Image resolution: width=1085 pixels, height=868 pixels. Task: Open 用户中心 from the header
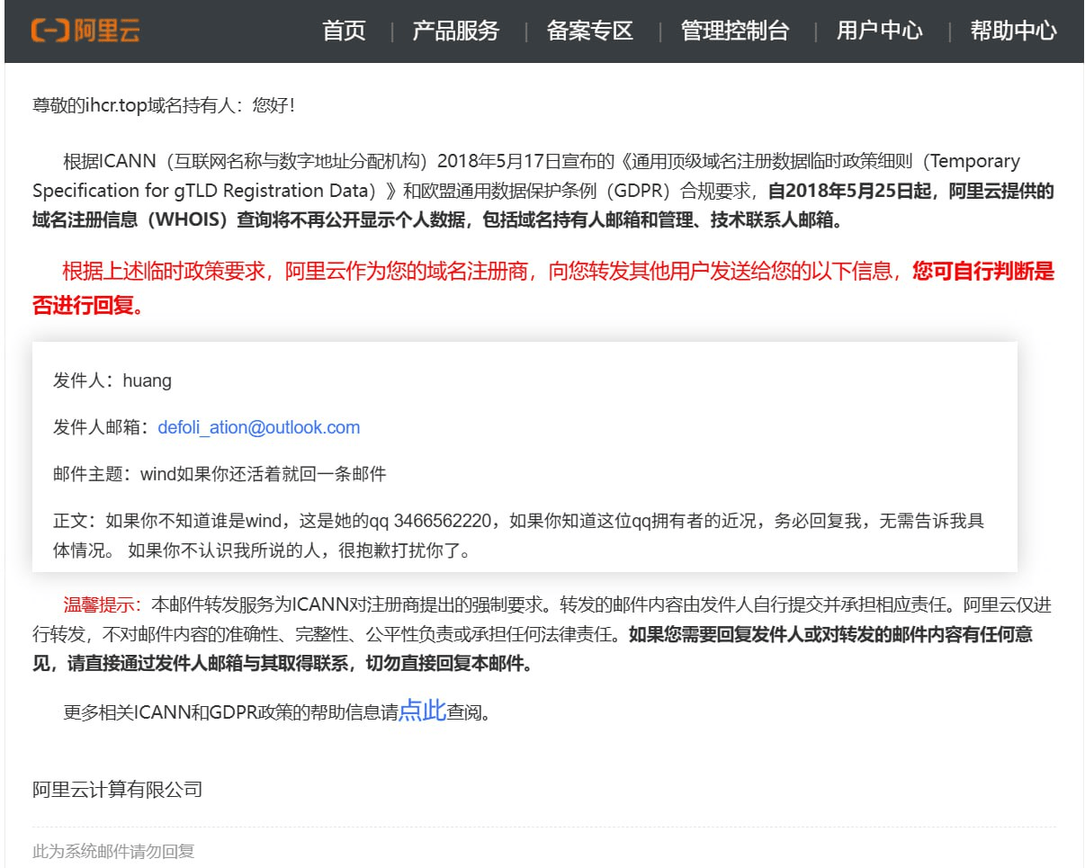coord(879,31)
